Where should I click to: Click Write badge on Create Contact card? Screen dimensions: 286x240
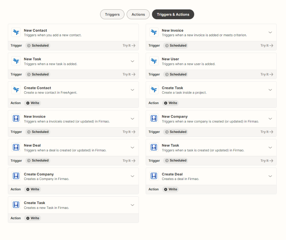click(33, 103)
